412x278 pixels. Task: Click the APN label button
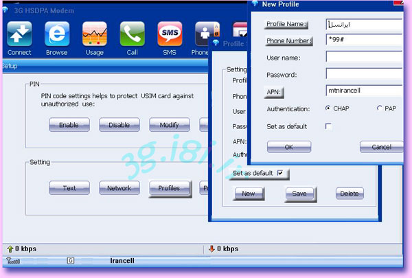(274, 92)
